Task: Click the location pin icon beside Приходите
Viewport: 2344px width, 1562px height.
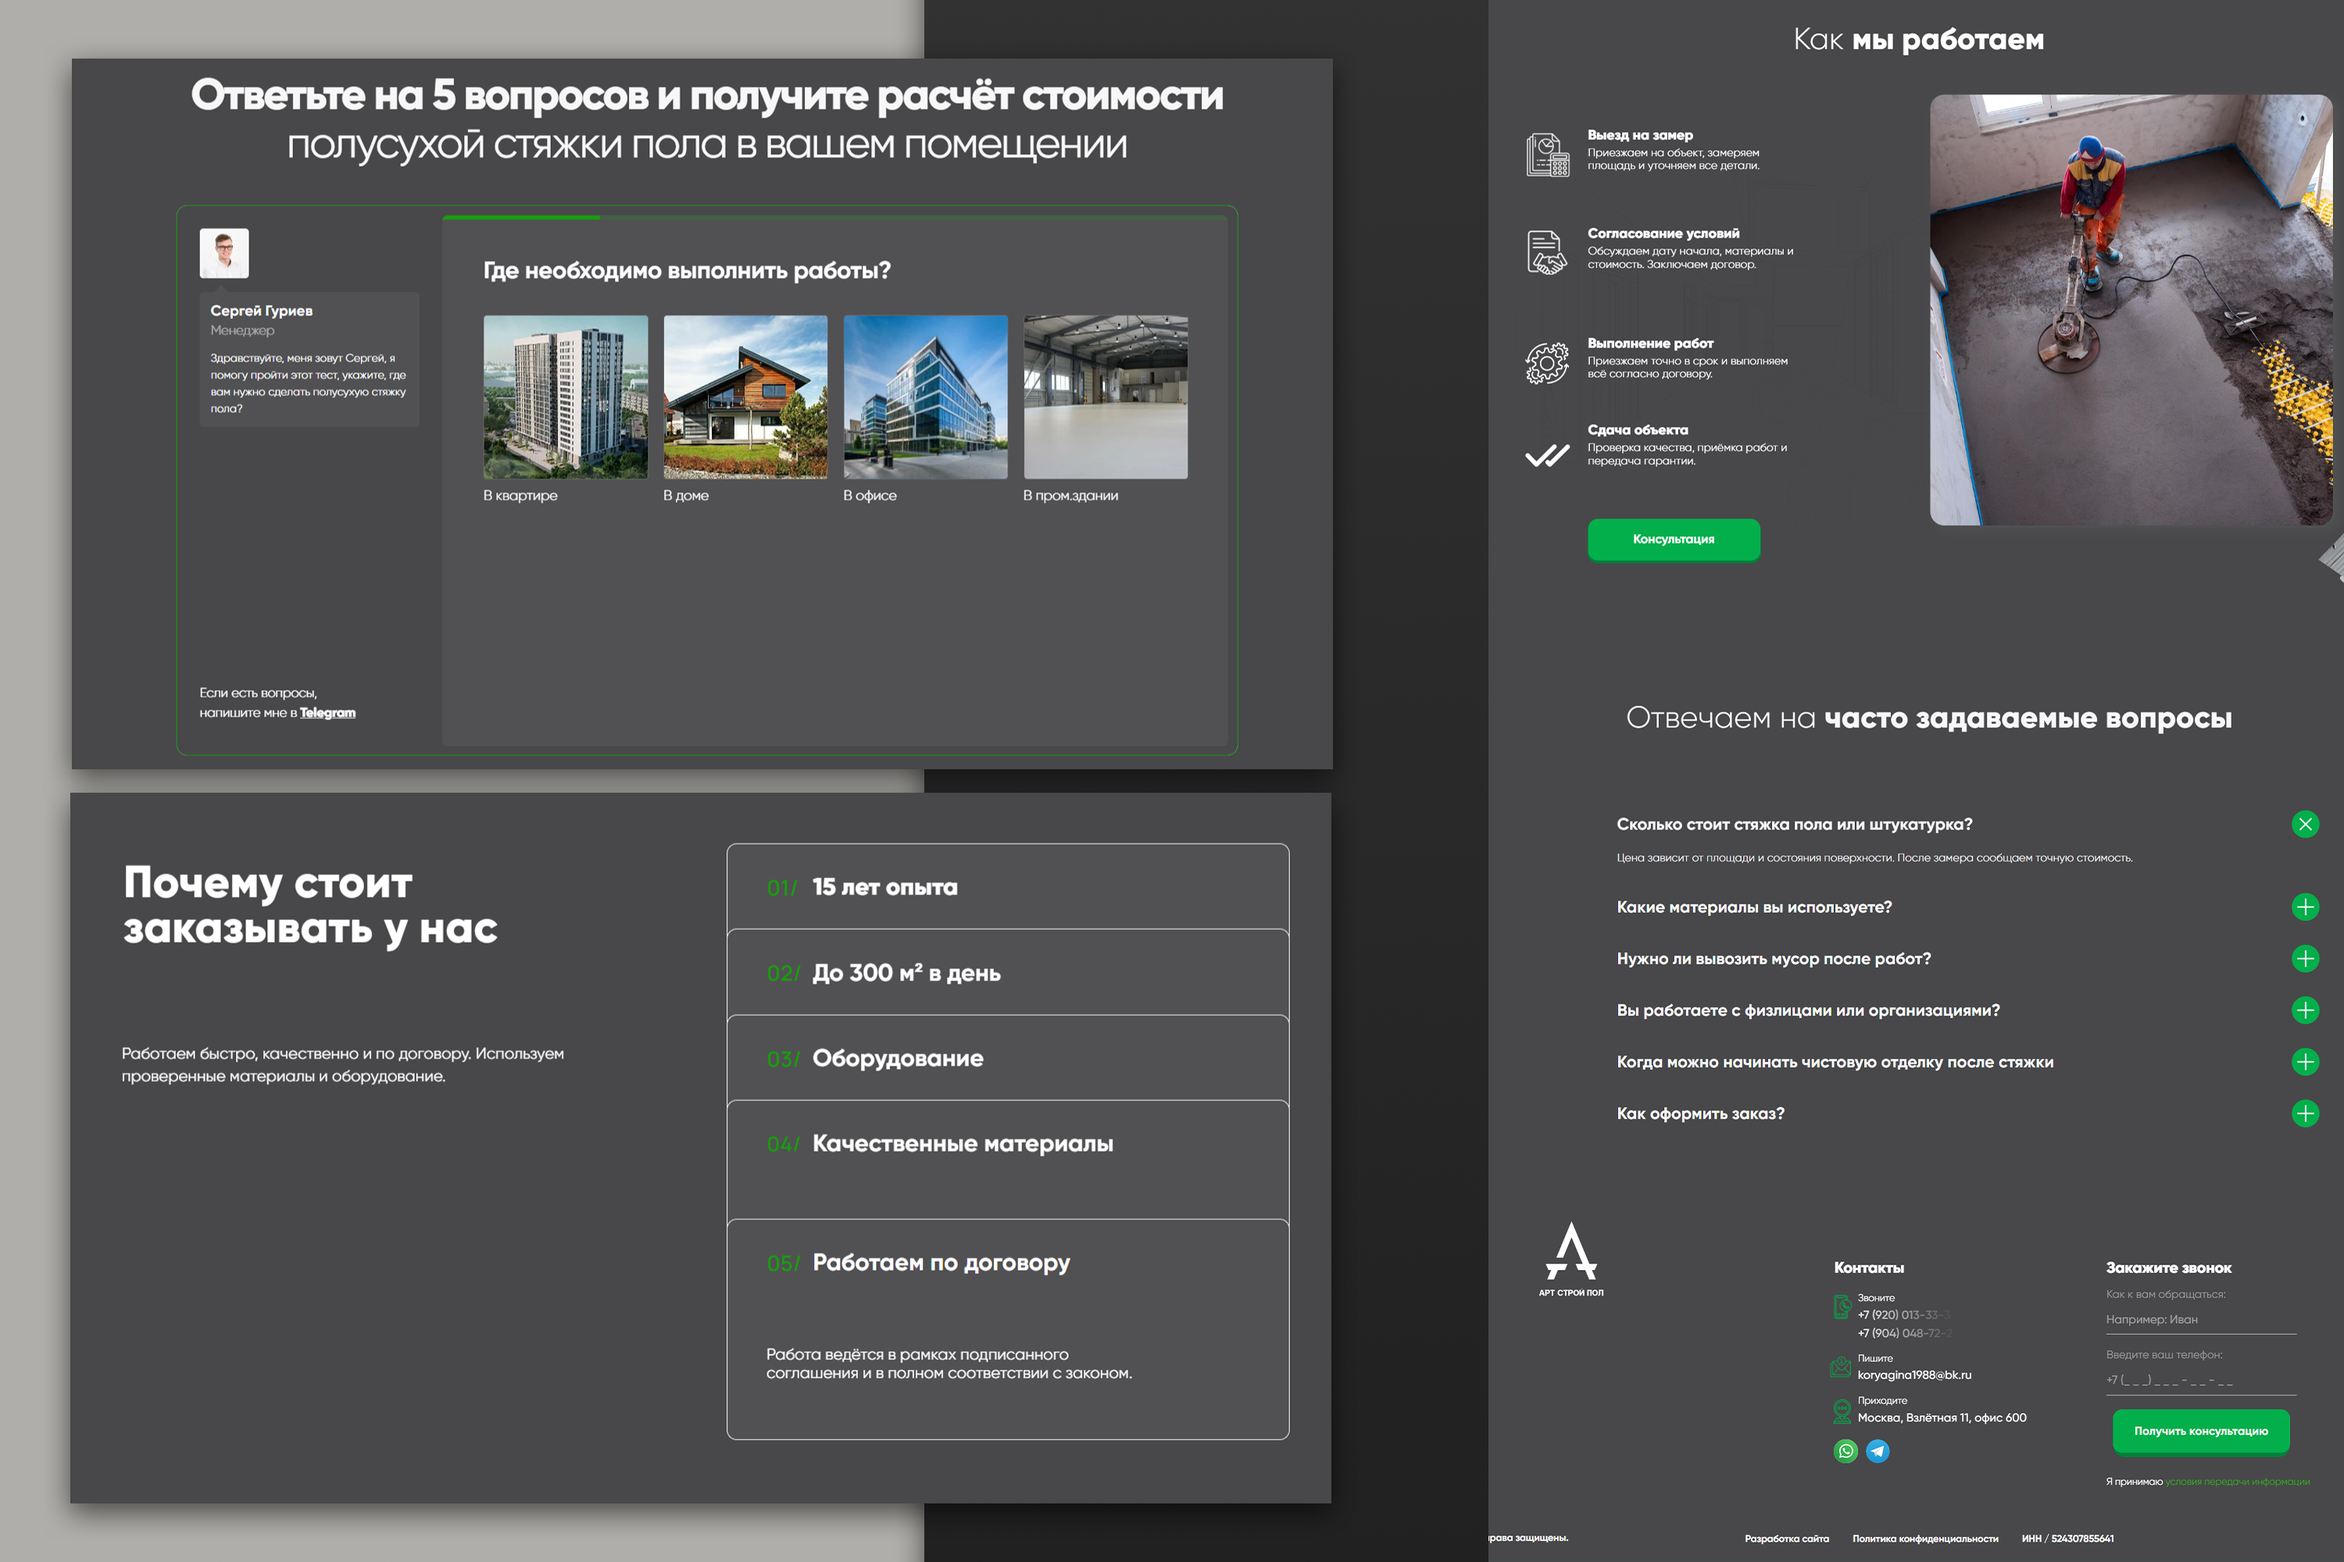Action: coord(1842,1410)
